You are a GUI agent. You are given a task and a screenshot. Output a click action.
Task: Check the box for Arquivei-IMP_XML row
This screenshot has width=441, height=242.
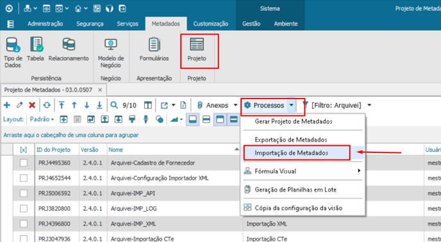(x=24, y=223)
